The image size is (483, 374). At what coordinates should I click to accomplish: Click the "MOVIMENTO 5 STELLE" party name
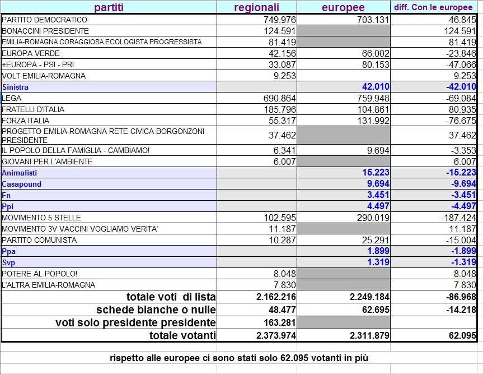[41, 218]
